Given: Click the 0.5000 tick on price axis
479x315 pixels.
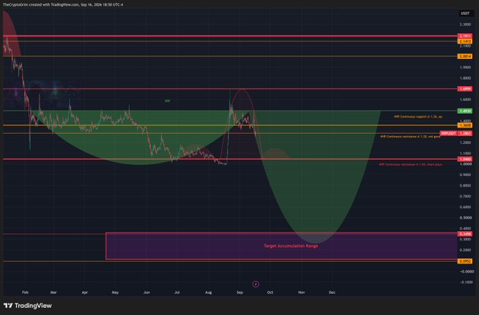Looking at the screenshot, I should click(465, 218).
